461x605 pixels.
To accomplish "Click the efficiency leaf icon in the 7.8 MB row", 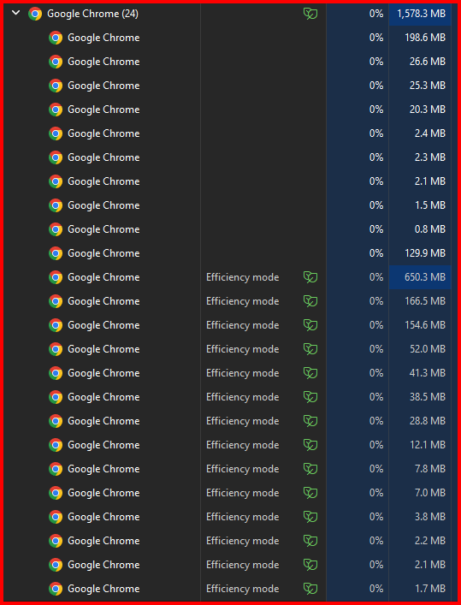I will tap(310, 469).
